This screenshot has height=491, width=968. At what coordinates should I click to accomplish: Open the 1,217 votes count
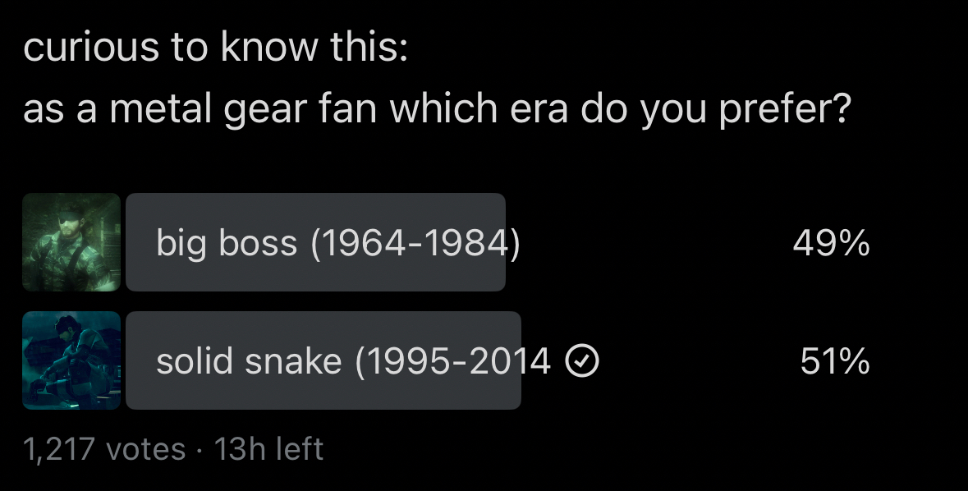(x=104, y=449)
